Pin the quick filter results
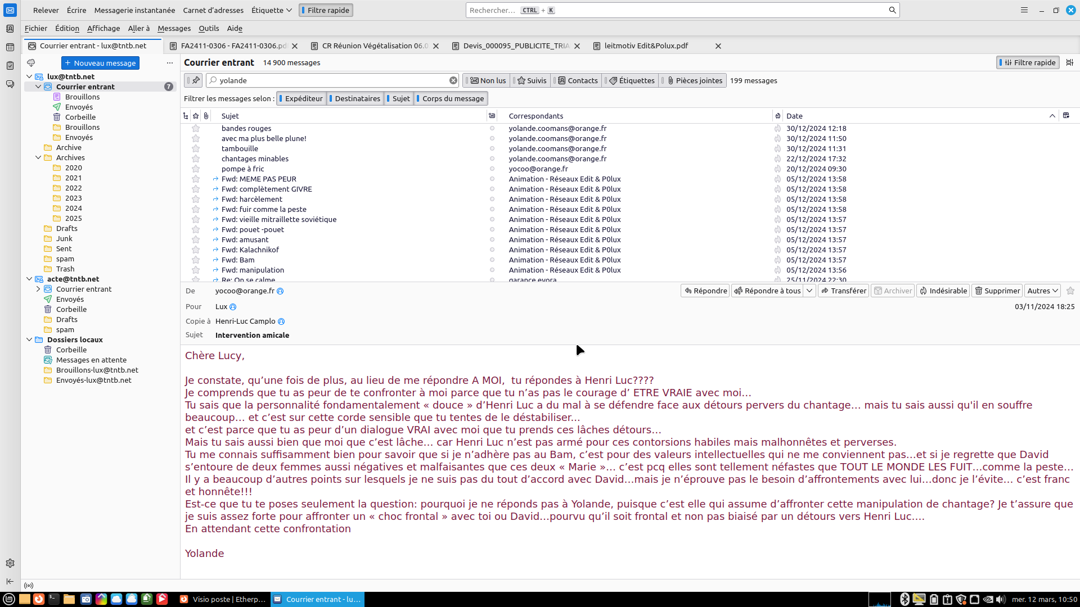The width and height of the screenshot is (1080, 607). (195, 80)
